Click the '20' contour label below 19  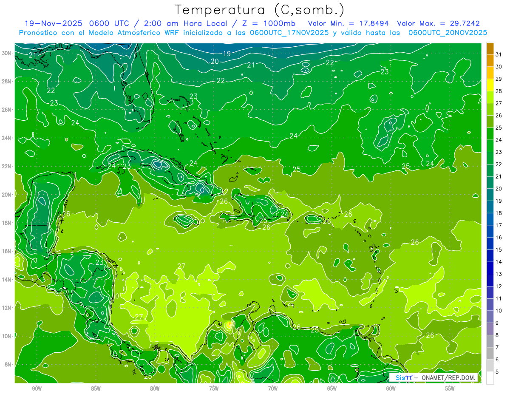pyautogui.click(x=215, y=62)
